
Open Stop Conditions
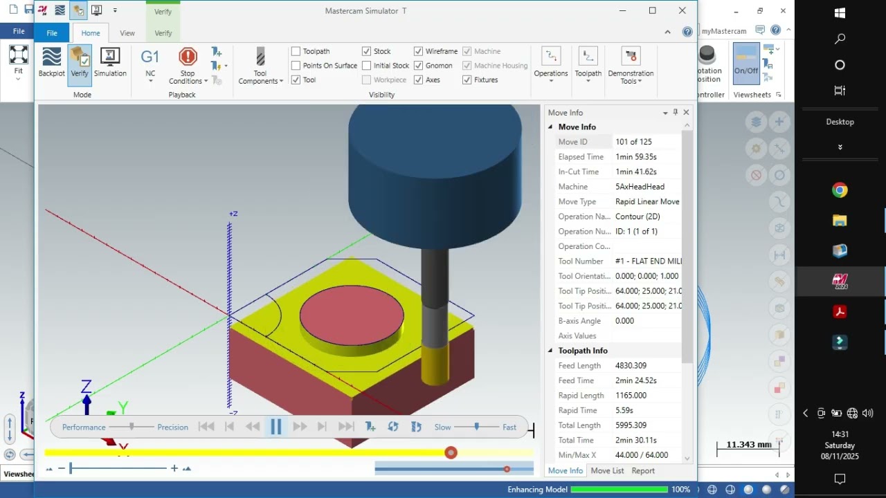click(x=188, y=66)
